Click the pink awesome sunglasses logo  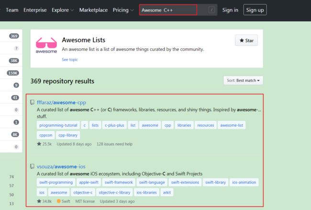tap(46, 45)
